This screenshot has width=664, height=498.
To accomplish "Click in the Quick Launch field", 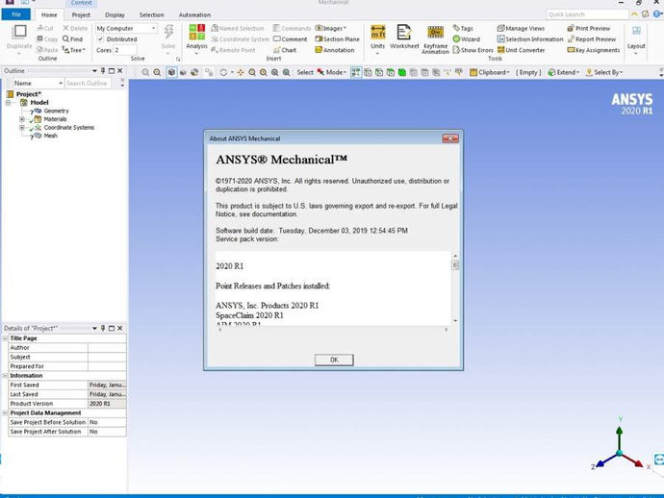I will tap(587, 14).
